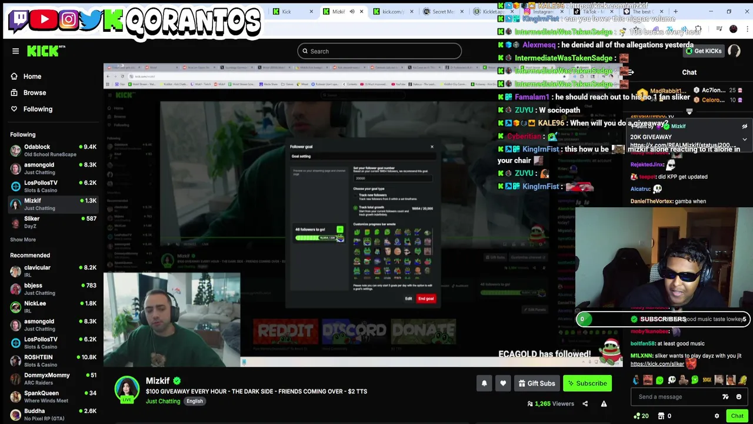
Task: Toggle the notification bell for Mizkif
Action: [484, 383]
